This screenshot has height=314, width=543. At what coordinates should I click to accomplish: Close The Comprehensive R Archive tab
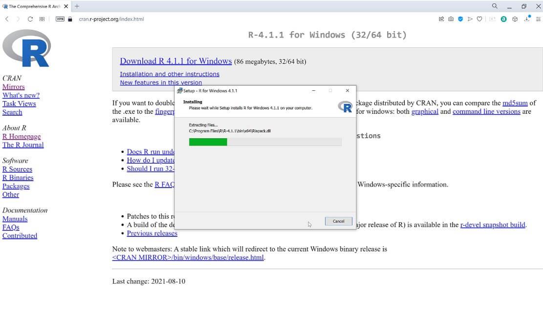pyautogui.click(x=66, y=6)
